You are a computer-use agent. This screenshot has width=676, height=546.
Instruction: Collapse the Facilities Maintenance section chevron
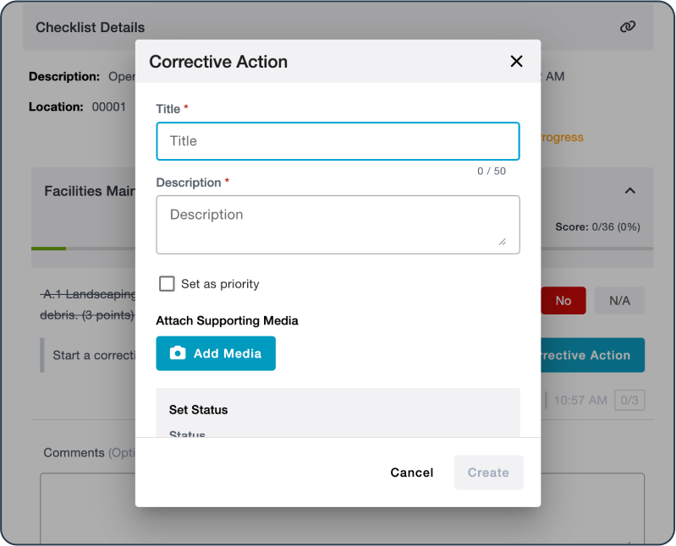pos(629,191)
